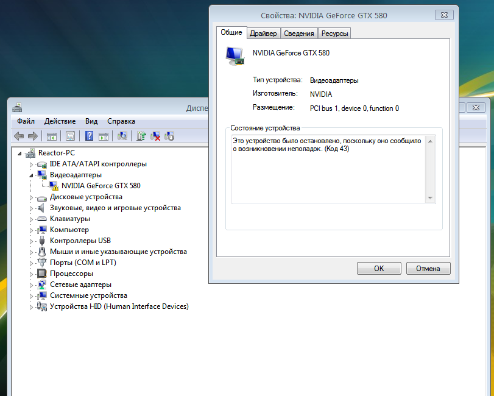
Task: Expand the Сетевые адаптеры node
Action: tap(31, 285)
